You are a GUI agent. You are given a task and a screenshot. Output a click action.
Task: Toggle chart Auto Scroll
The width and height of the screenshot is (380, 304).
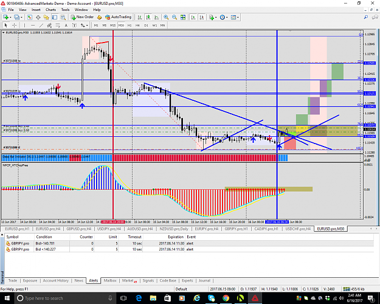pyautogui.click(x=193, y=17)
